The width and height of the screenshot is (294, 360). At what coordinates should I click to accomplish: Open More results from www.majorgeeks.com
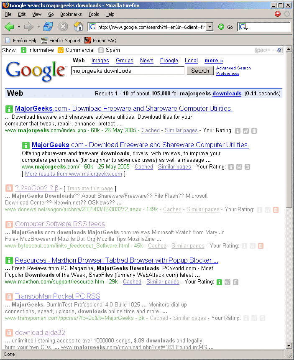(74, 174)
